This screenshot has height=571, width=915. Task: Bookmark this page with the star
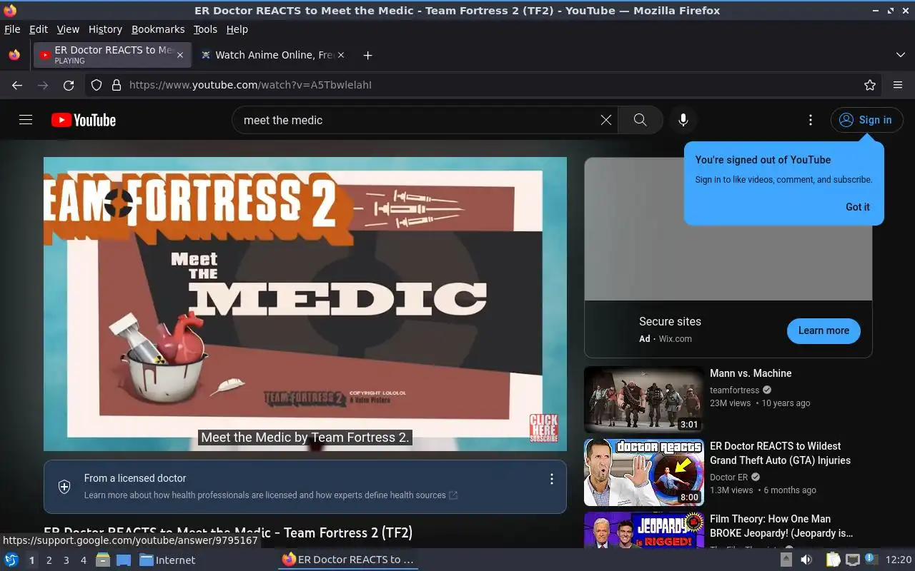[869, 85]
